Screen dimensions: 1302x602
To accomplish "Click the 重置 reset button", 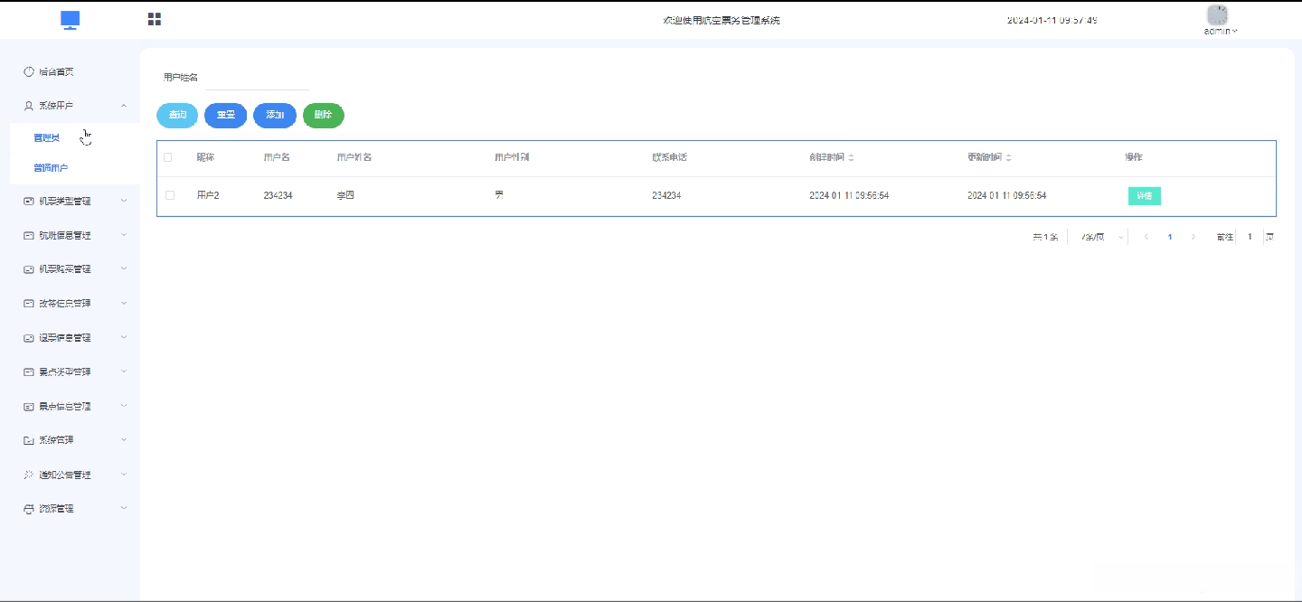I will (226, 115).
